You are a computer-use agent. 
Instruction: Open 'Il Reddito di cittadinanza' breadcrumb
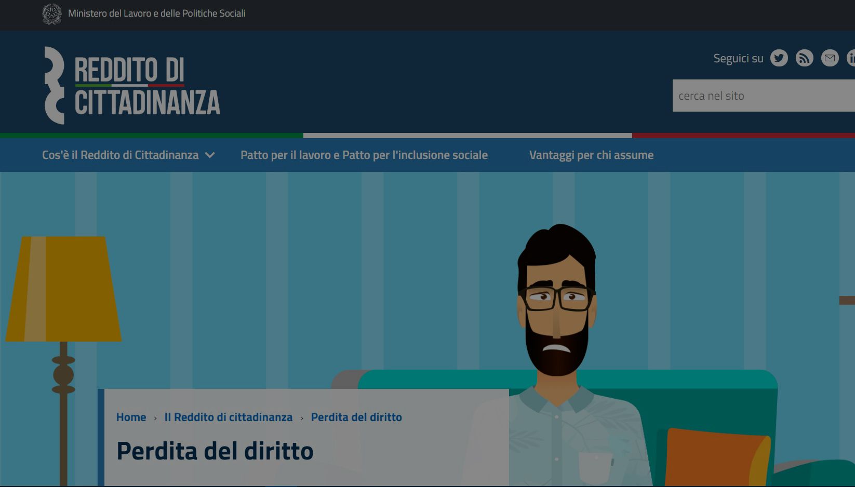[x=228, y=417]
